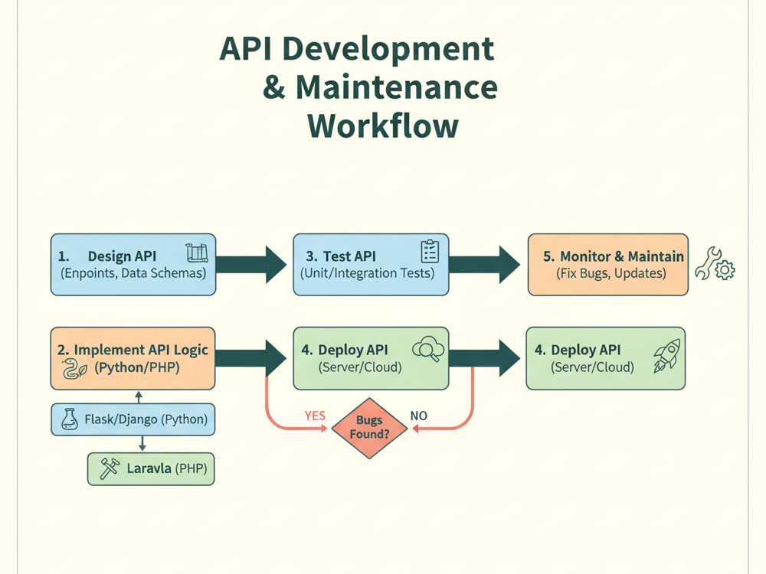Viewport: 766px width, 574px height.
Task: Click the Python snake icon
Action: [74, 369]
